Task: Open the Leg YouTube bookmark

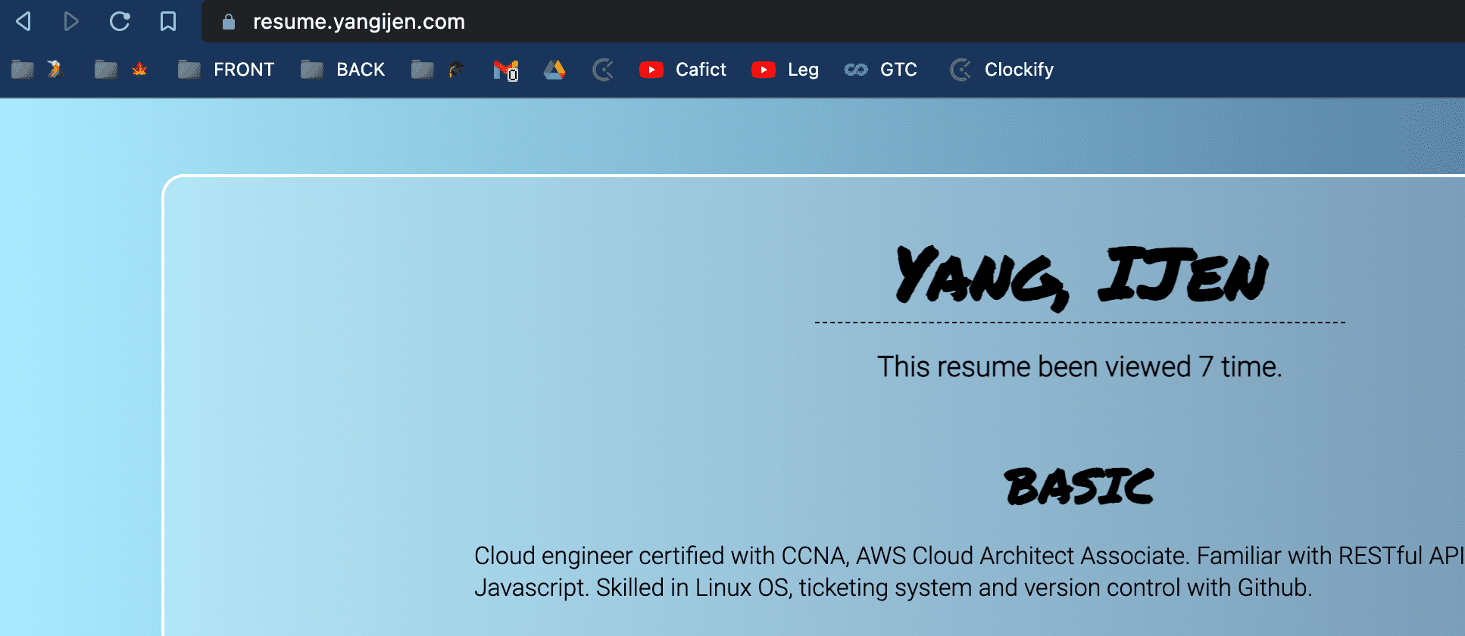Action: click(785, 70)
